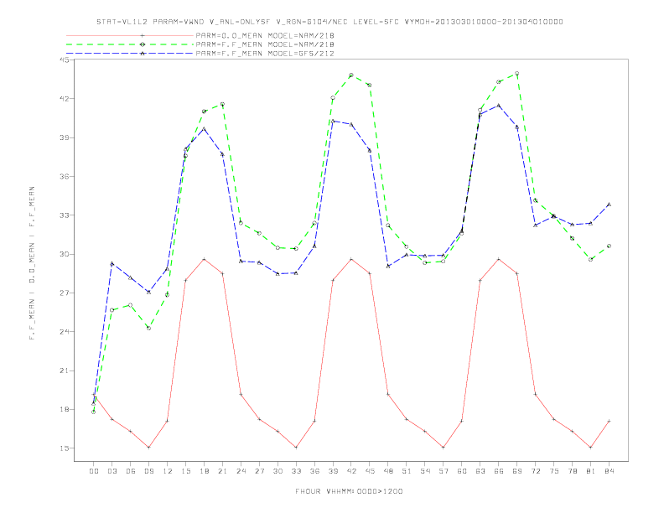
Task: Click the chart title starting with STAT=VL1L2
Action: point(329,22)
